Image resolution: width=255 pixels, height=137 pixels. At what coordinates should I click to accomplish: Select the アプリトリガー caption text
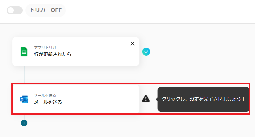tap(47, 47)
